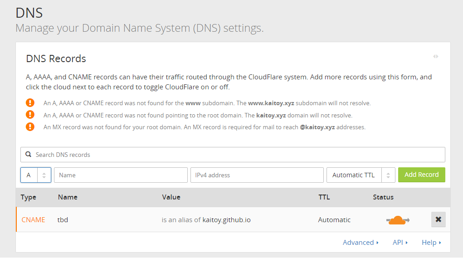The height and width of the screenshot is (258, 463).
Task: Open the API link
Action: click(x=400, y=242)
